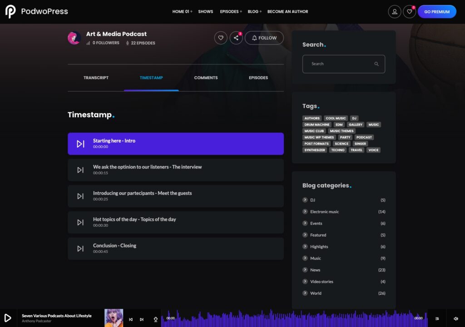Expand the EPISODES navigation dropdown
The height and width of the screenshot is (327, 465).
click(x=229, y=11)
